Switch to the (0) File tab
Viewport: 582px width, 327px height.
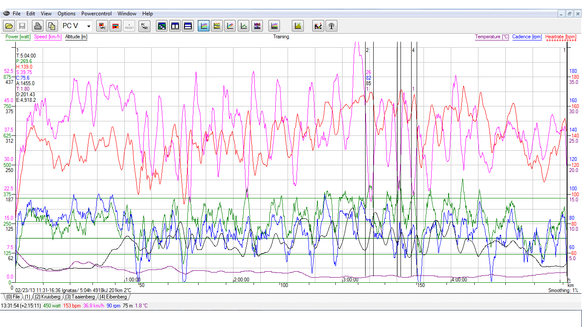coord(13,297)
